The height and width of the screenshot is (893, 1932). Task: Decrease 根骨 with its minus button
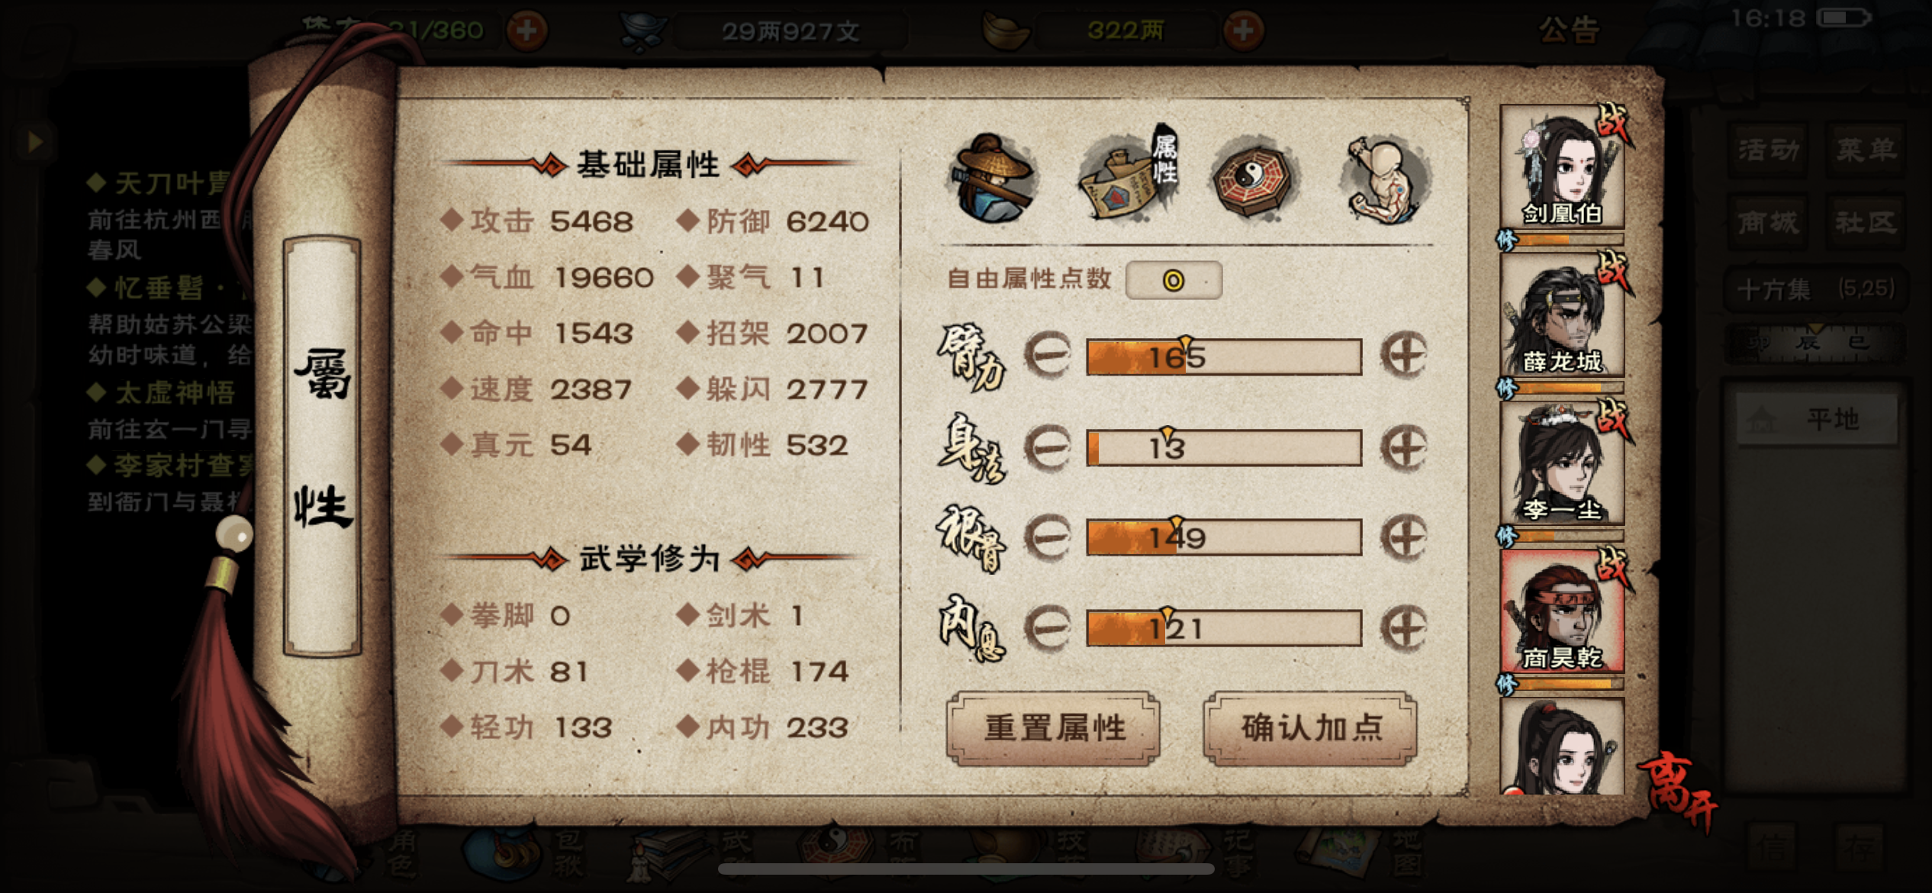pyautogui.click(x=1048, y=537)
